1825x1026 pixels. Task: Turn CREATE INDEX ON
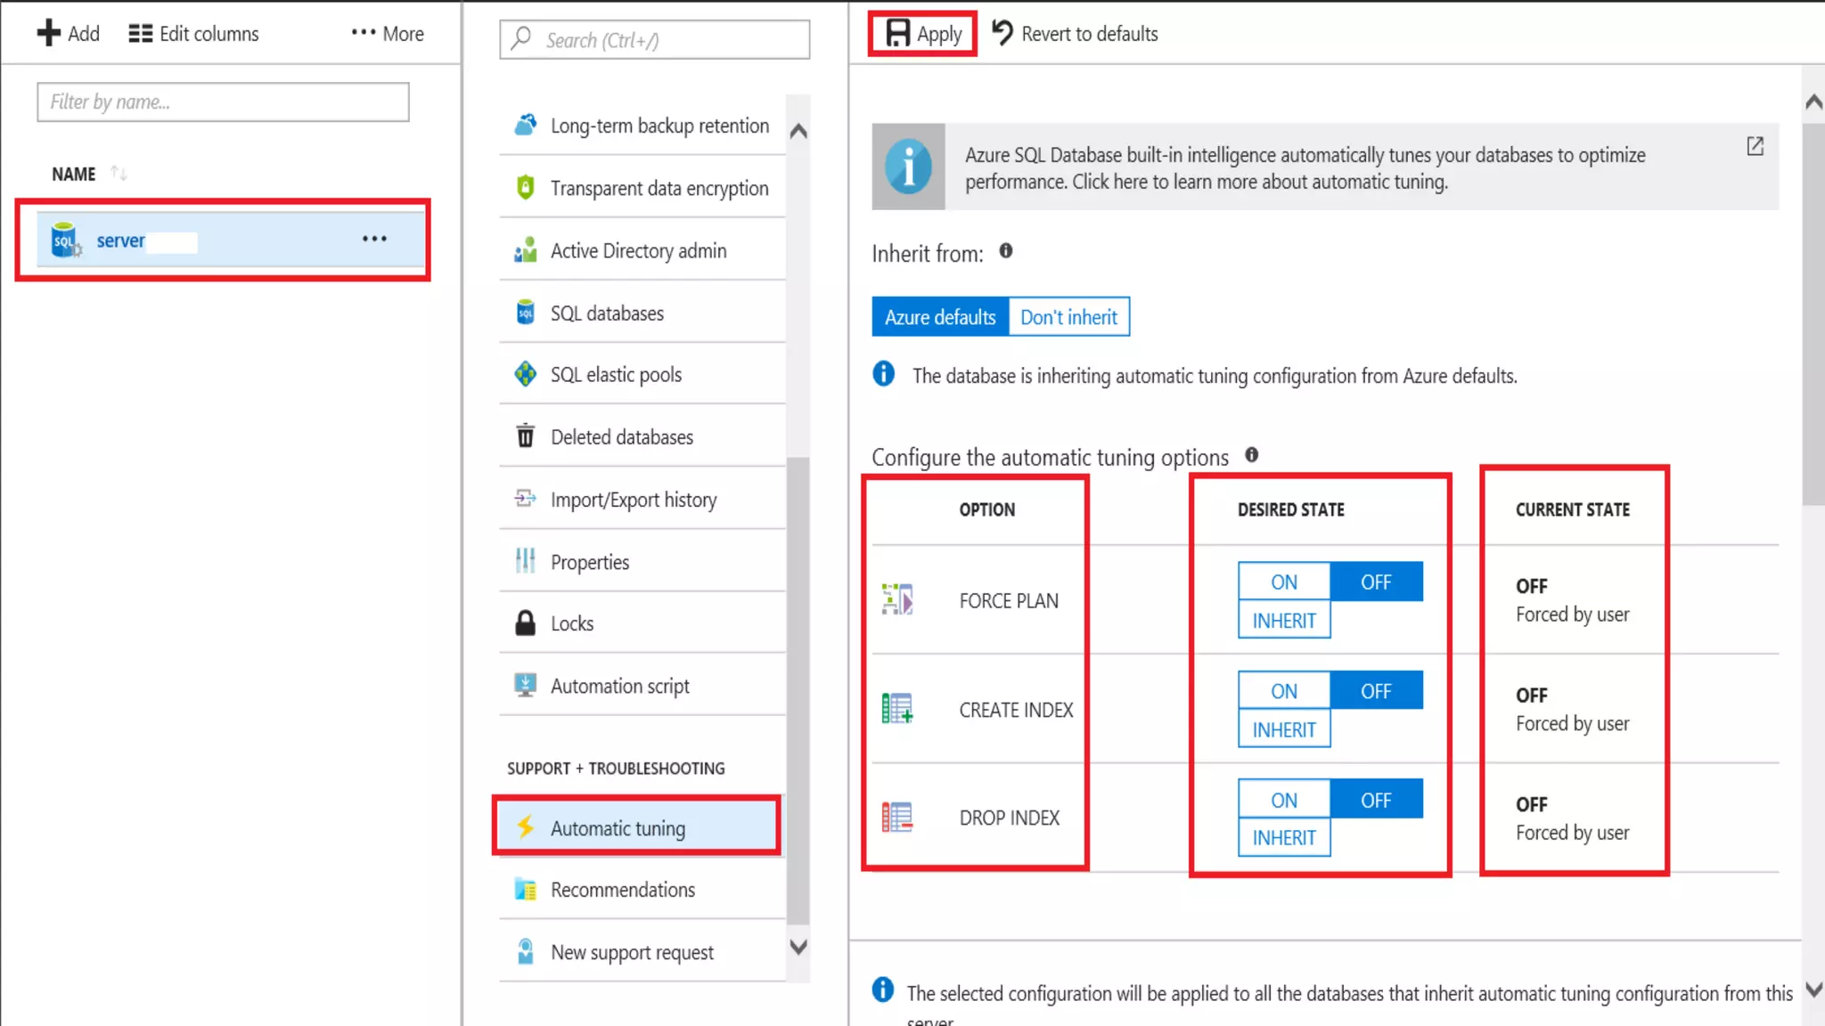1284,691
